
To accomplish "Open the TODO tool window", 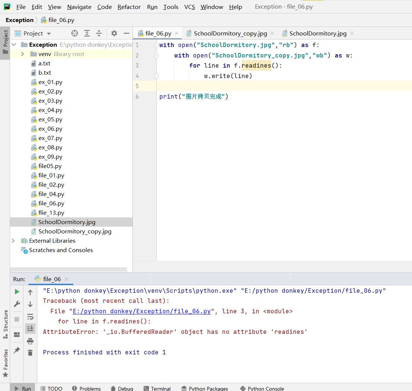I will point(51,388).
